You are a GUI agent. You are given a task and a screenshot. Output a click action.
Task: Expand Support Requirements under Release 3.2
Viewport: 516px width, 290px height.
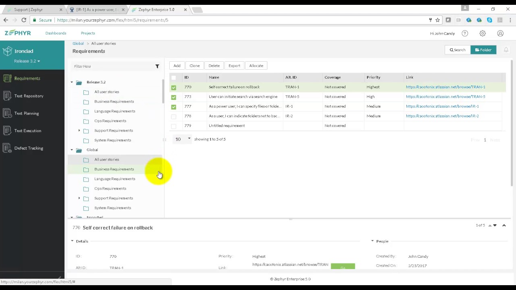[x=79, y=130]
